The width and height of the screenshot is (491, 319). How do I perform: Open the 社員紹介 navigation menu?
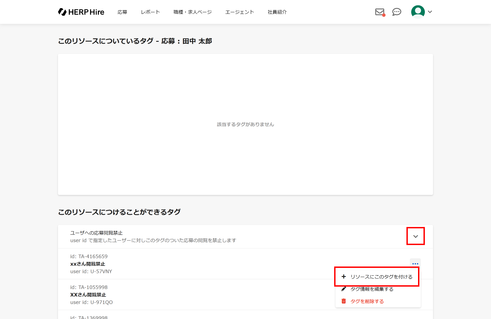[277, 12]
